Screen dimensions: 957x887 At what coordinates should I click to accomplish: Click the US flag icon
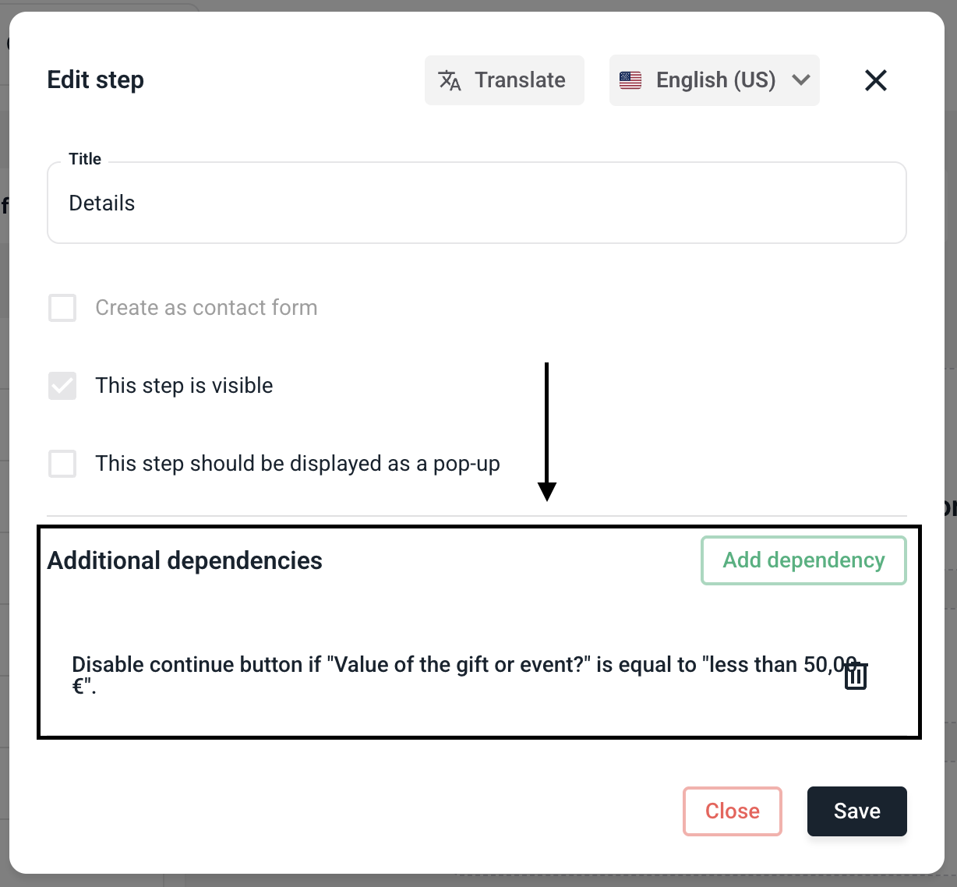click(x=630, y=80)
